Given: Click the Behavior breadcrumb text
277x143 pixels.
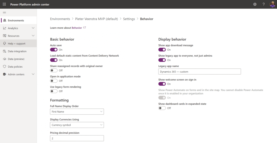Looking at the screenshot, I should coord(147,19).
